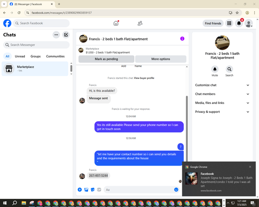This screenshot has width=259, height=207.
Task: Open the Facebook menu grid icon
Action: (229, 23)
